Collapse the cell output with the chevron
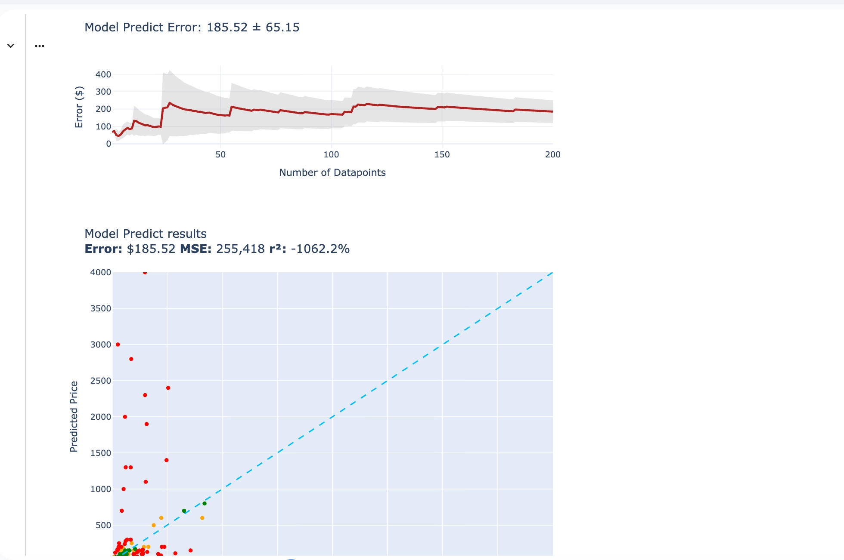844x560 pixels. click(11, 46)
